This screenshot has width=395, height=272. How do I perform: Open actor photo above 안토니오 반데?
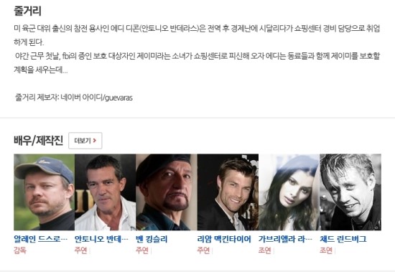pyautogui.click(x=106, y=192)
